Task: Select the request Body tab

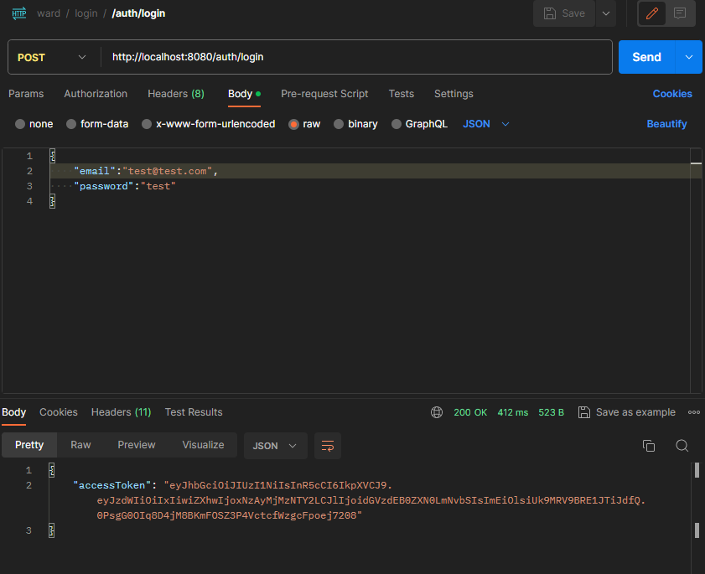Action: [x=244, y=94]
